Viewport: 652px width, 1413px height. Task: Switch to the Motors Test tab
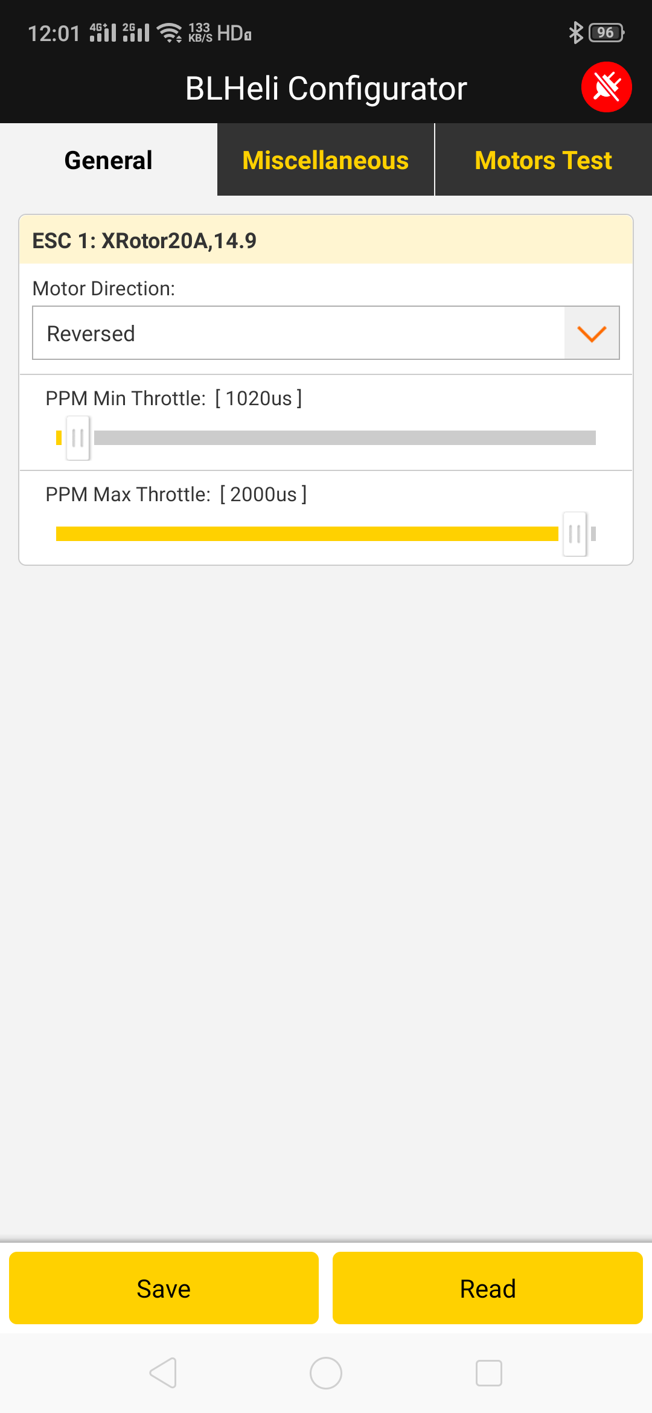click(543, 160)
